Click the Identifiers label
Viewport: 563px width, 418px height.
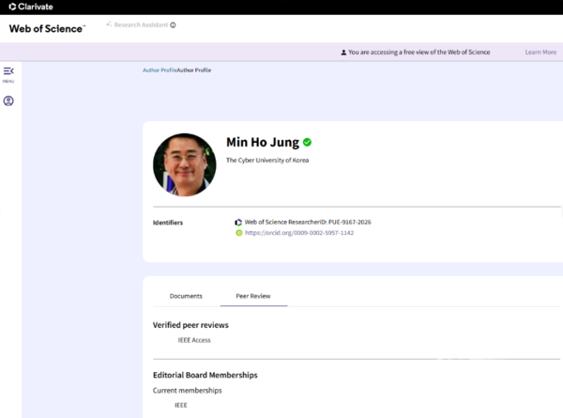(168, 223)
